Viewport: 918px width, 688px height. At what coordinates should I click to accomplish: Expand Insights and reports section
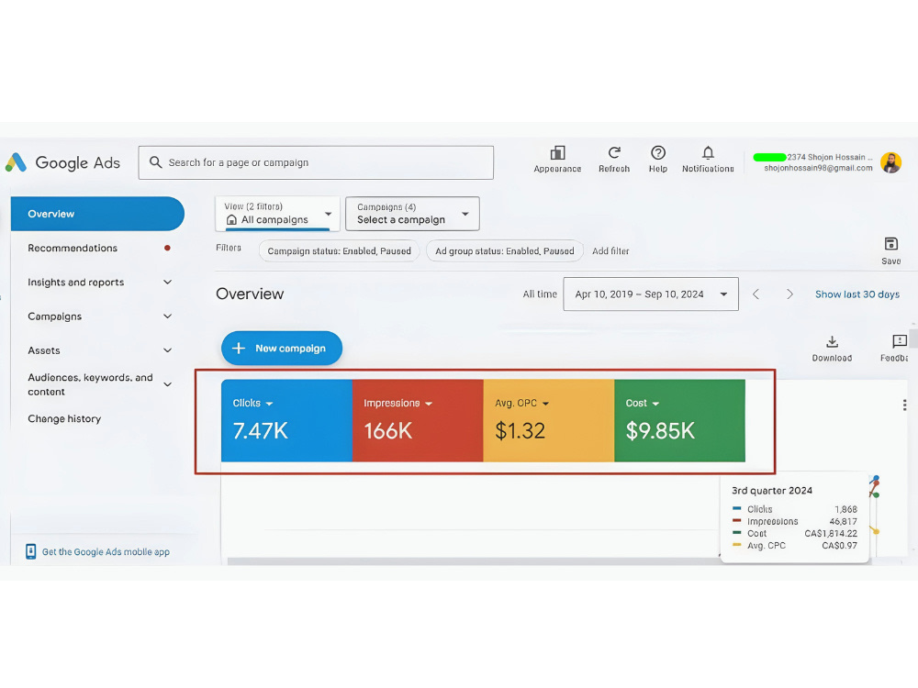(167, 282)
